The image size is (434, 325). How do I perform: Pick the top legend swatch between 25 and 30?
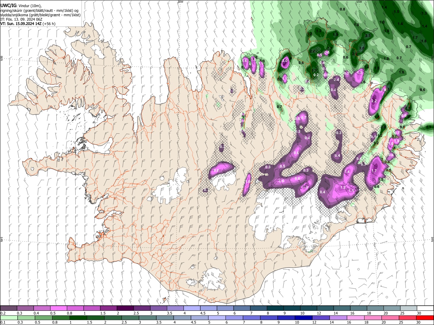(x=409, y=308)
